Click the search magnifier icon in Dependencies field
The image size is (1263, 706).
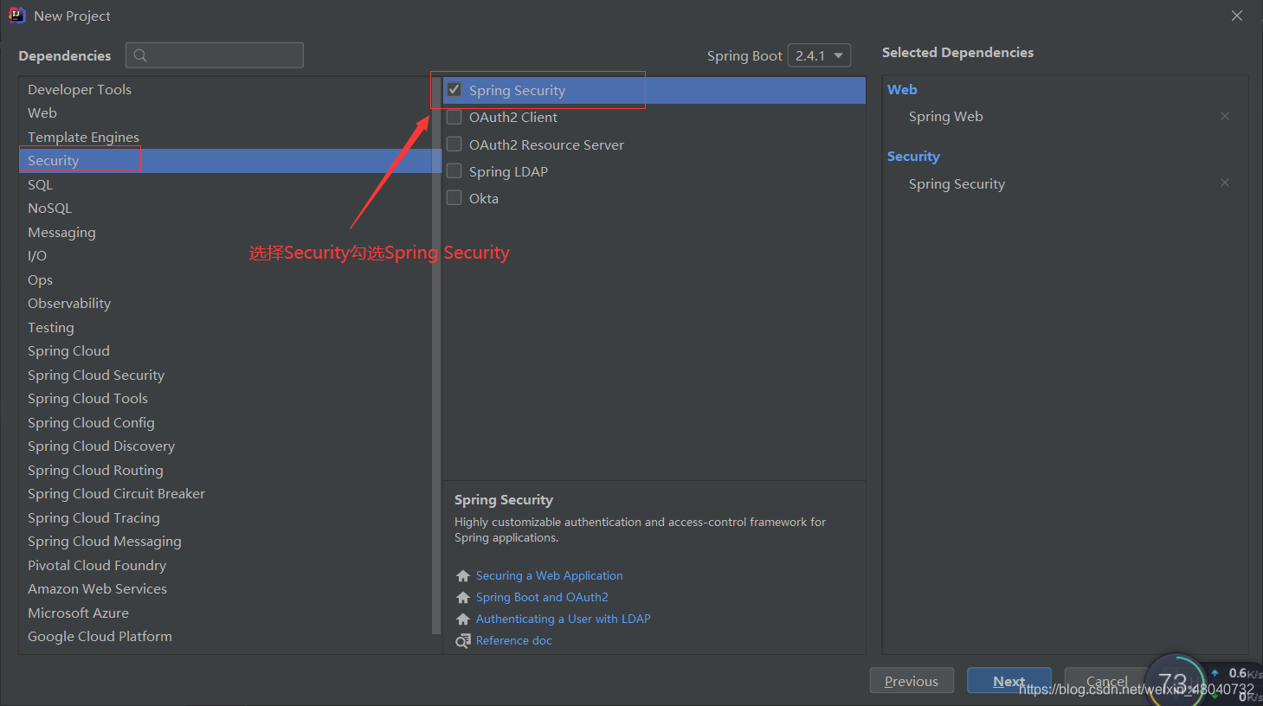140,55
